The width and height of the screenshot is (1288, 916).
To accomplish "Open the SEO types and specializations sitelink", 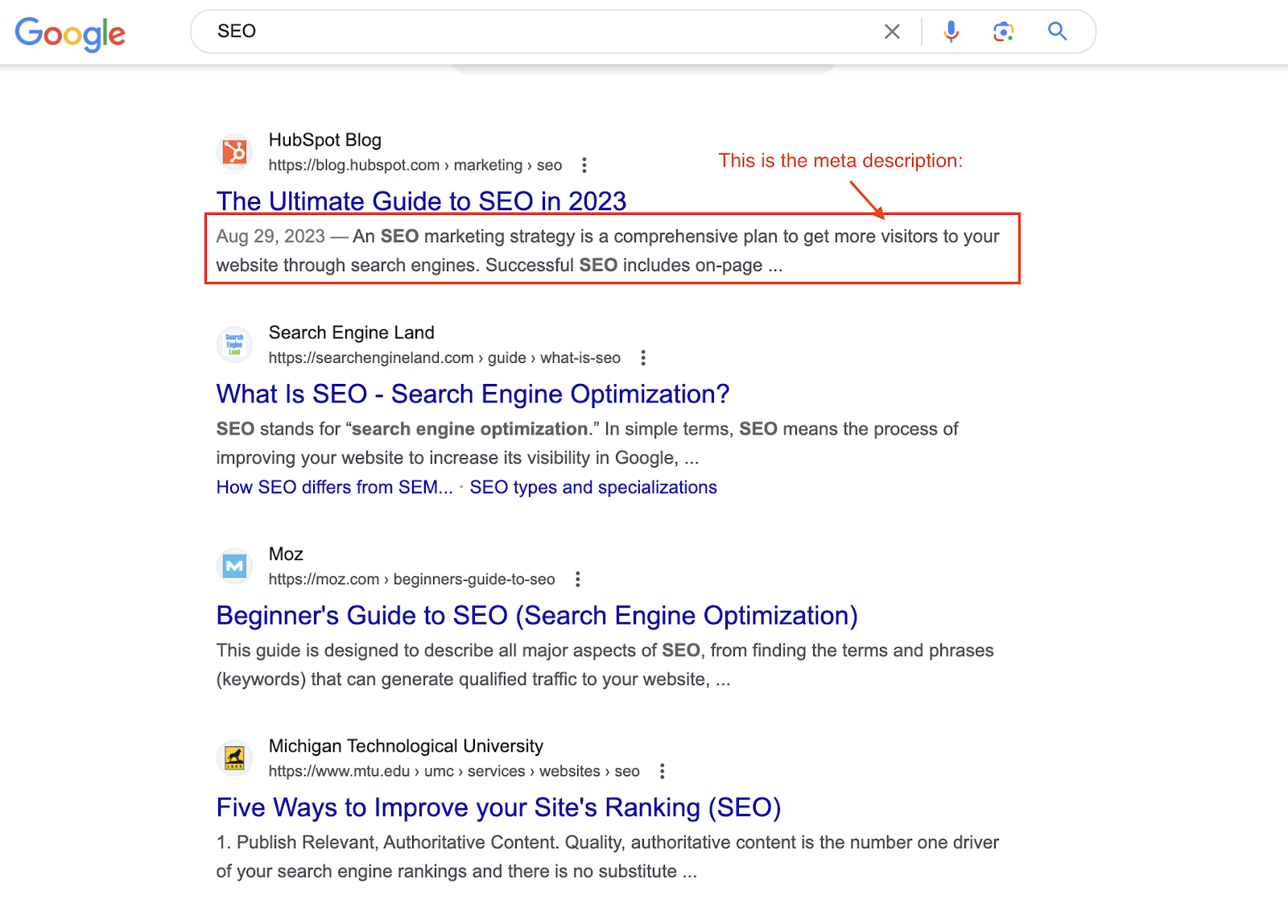I will [x=593, y=487].
